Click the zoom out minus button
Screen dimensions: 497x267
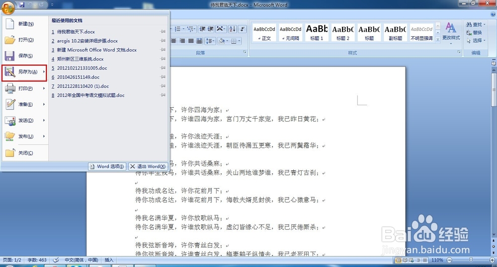tap(449, 260)
